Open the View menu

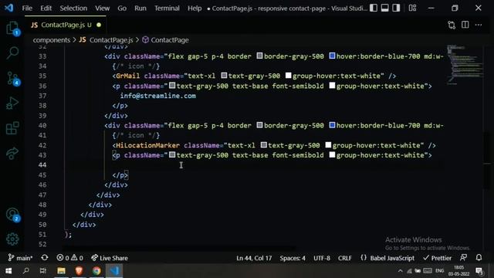(103, 8)
